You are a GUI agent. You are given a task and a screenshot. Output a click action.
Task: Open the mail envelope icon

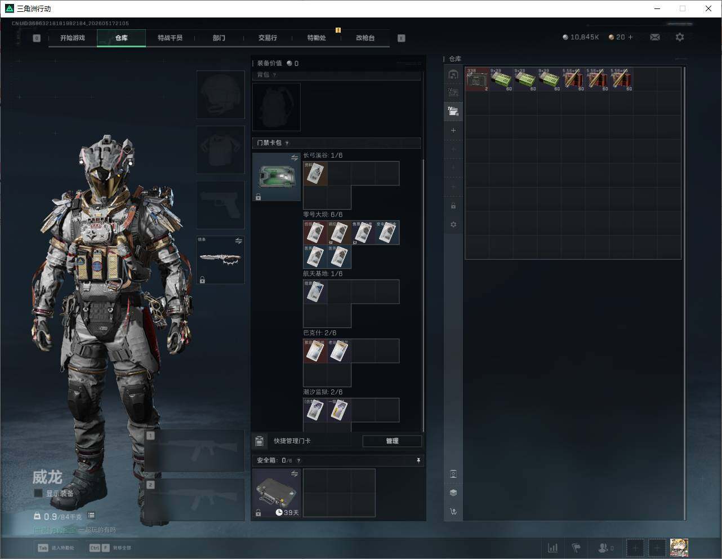tap(655, 37)
